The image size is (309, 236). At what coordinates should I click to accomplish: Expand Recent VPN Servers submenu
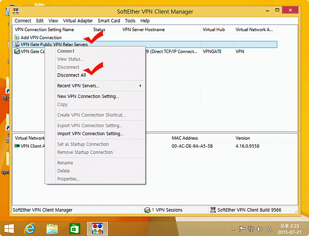pyautogui.click(x=95, y=86)
